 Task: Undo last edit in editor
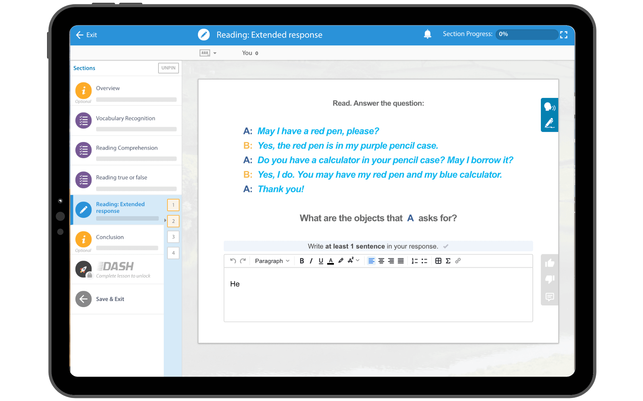(233, 261)
